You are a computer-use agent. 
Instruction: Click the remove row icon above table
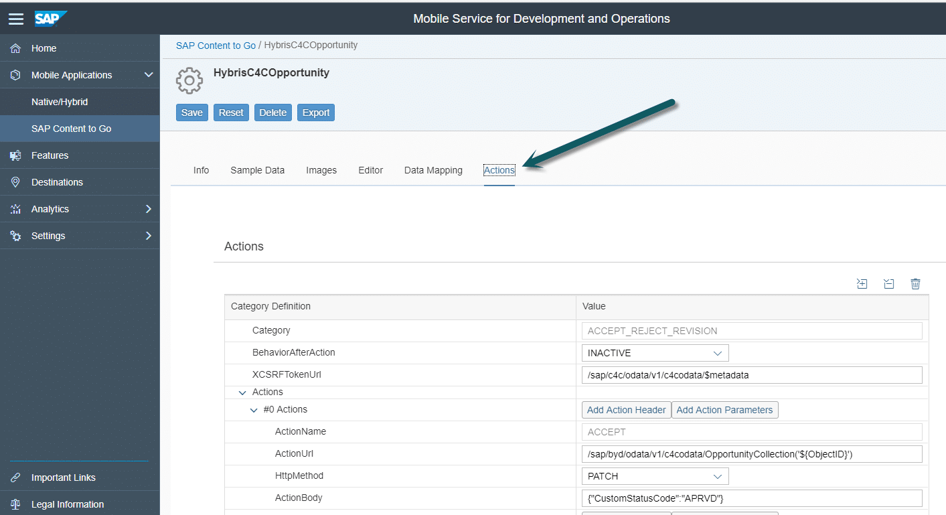(x=888, y=284)
